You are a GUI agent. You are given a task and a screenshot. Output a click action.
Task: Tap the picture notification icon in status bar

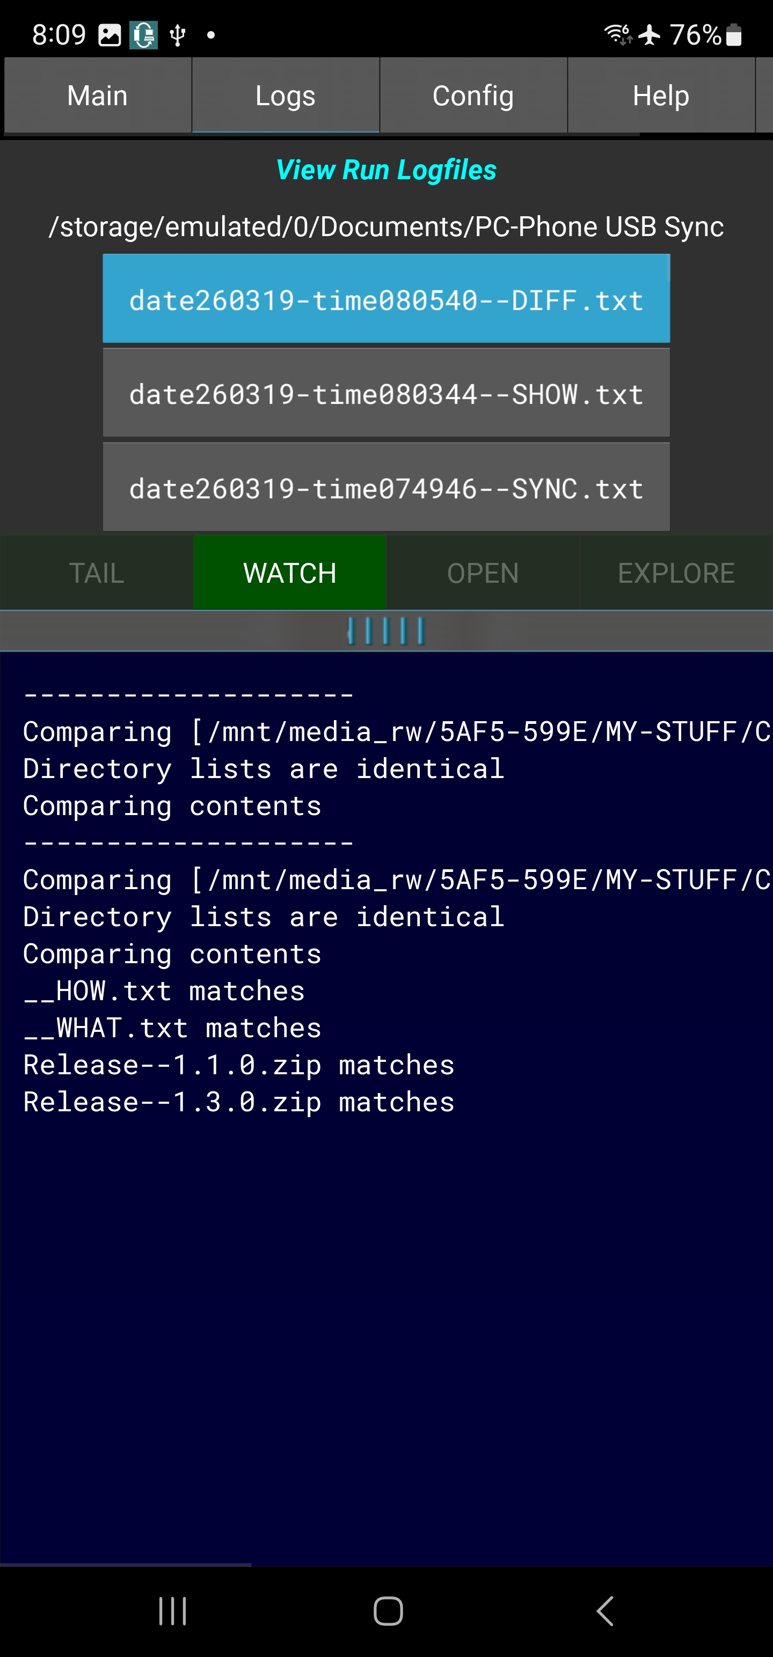[110, 35]
